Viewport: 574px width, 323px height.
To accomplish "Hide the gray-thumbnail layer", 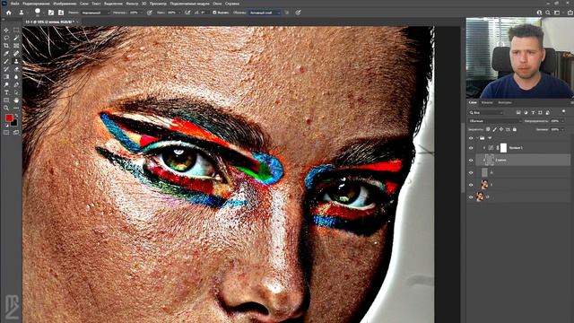I will pyautogui.click(x=471, y=172).
